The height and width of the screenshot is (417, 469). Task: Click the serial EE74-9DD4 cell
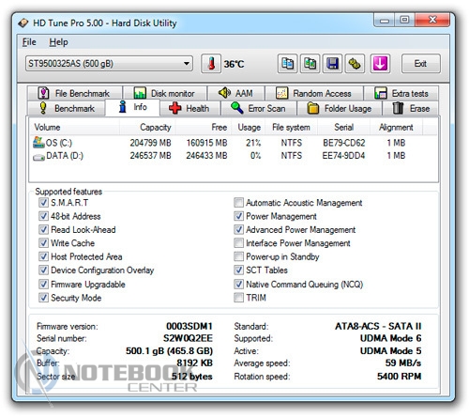tap(343, 156)
